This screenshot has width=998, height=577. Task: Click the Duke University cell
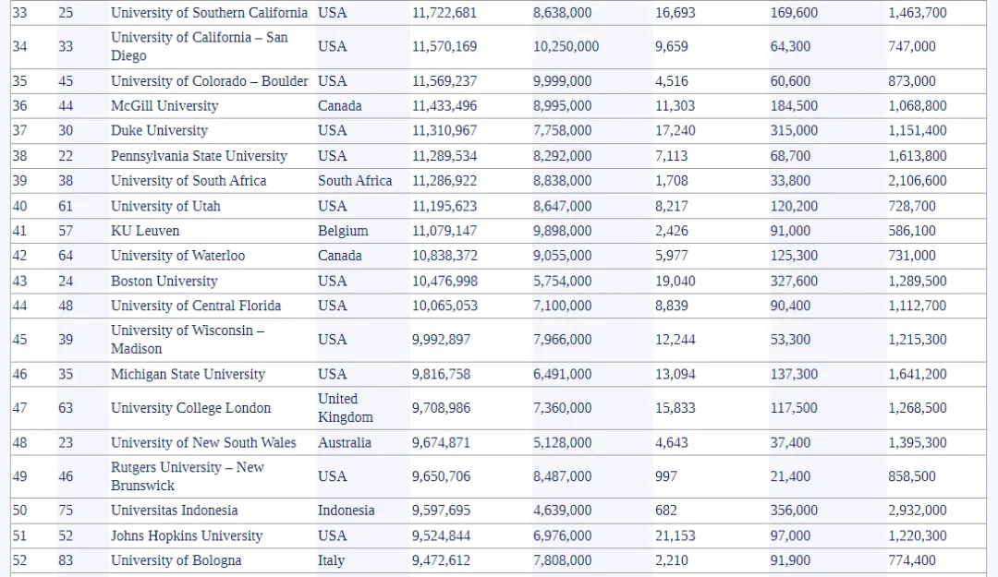[x=159, y=131]
